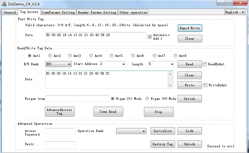This screenshot has width=249, height=153.
Task: Click the Conn Read button
Action: pyautogui.click(x=108, y=112)
